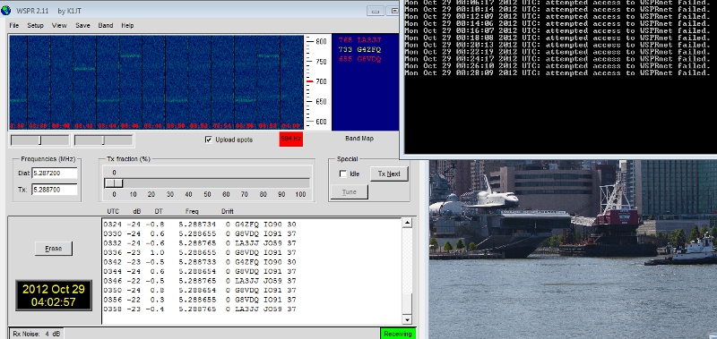Open the Band menu

(106, 26)
